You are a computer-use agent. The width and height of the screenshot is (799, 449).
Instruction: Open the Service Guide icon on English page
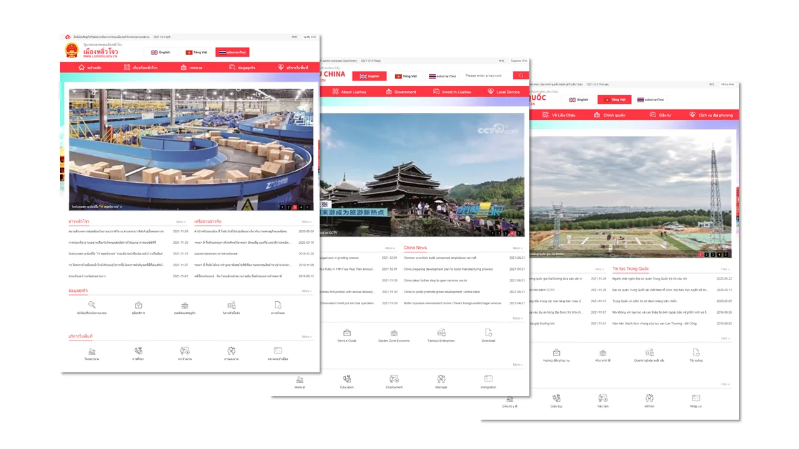pyautogui.click(x=347, y=333)
